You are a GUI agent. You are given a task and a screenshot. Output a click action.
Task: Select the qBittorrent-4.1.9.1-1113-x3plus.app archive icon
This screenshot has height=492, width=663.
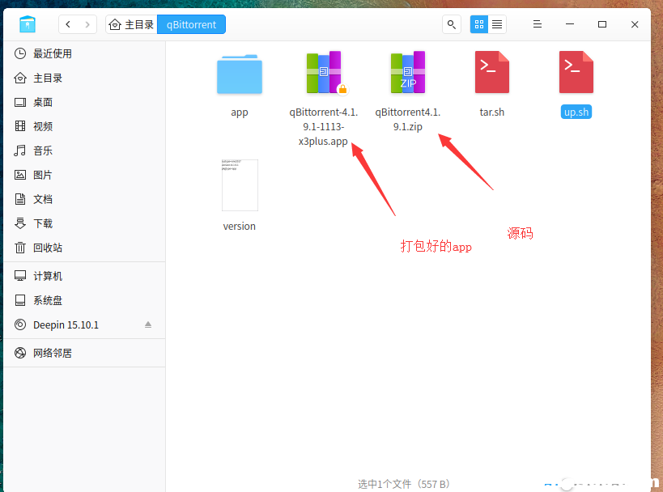pyautogui.click(x=324, y=72)
